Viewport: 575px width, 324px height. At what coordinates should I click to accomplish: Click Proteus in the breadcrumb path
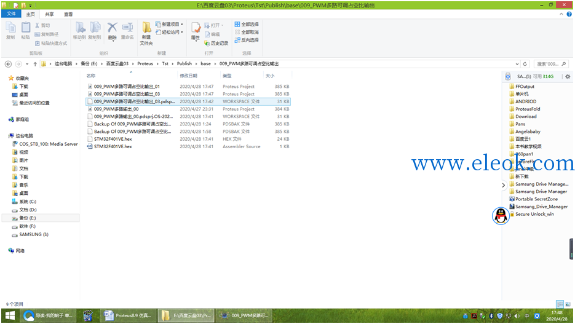click(x=145, y=64)
